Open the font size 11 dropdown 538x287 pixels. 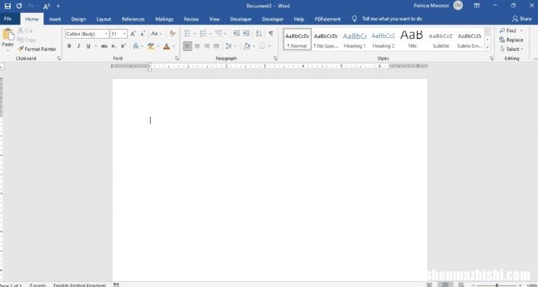[125, 34]
